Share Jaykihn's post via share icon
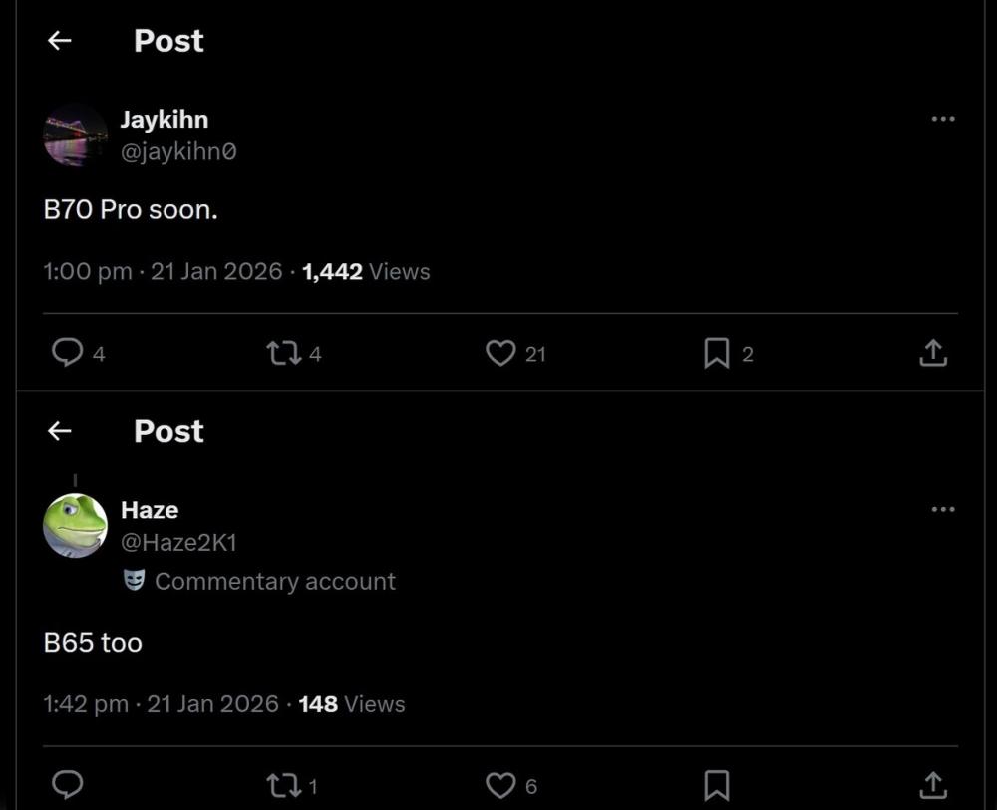The height and width of the screenshot is (810, 997). tap(932, 352)
